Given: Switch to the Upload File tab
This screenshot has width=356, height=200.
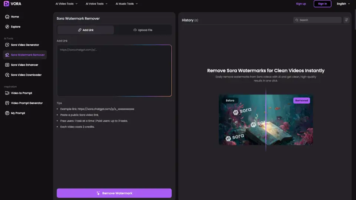Looking at the screenshot, I should click(x=143, y=30).
